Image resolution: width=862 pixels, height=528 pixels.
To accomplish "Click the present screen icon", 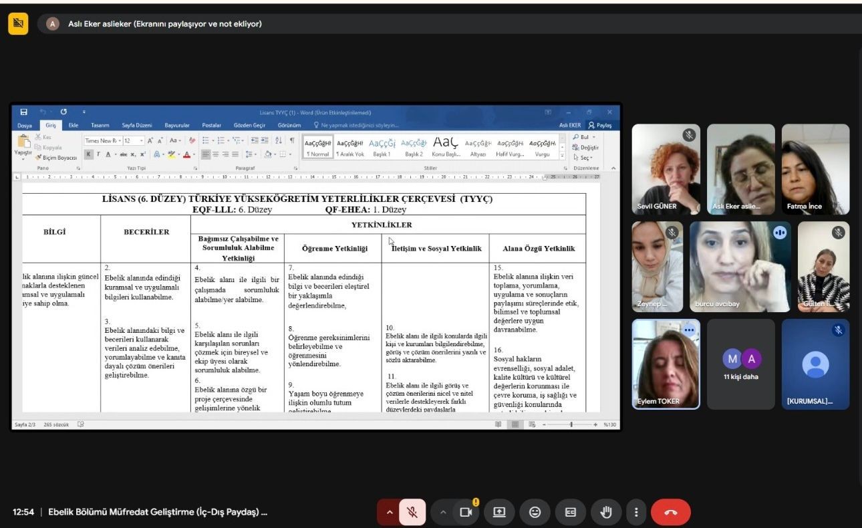I will 499,513.
